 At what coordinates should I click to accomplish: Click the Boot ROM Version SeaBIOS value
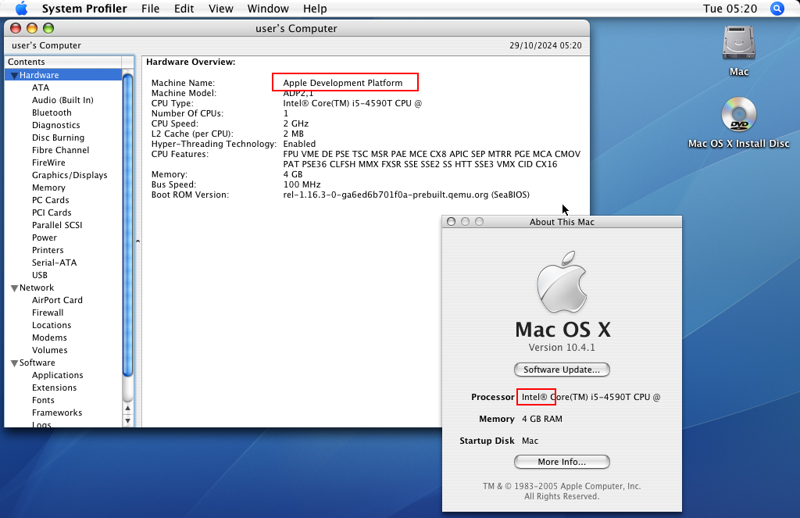406,195
